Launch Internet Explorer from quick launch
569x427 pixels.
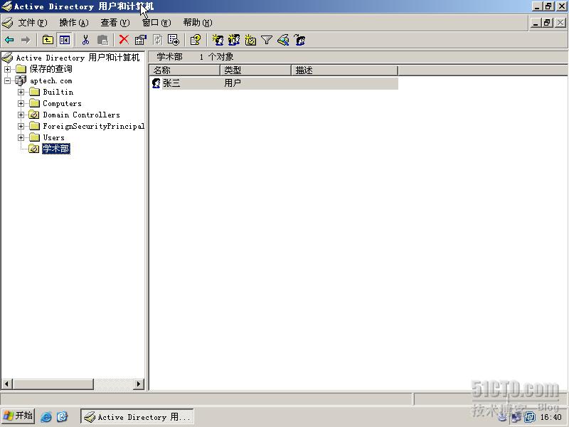point(46,416)
